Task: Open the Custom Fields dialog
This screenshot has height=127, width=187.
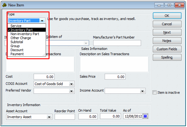Action: (x=167, y=49)
